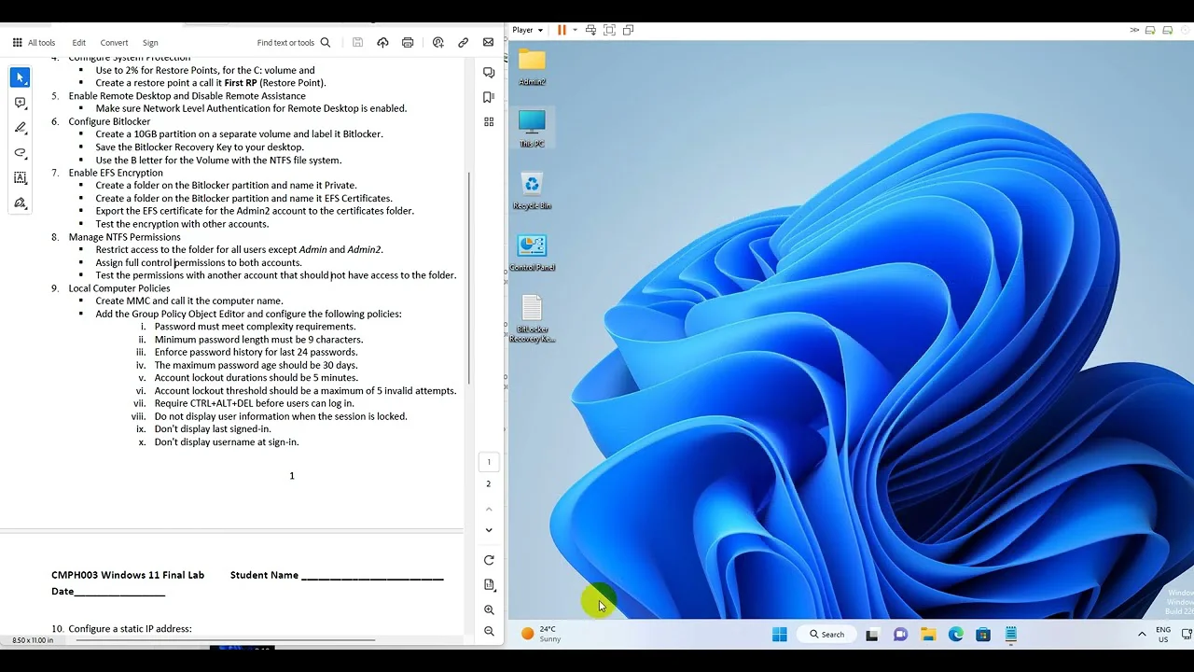The image size is (1194, 672).
Task: Open the Convert menu
Action: [114, 43]
